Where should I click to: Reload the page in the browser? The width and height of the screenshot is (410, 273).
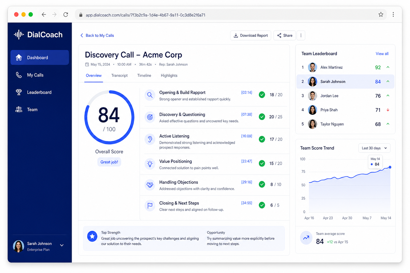tap(66, 14)
